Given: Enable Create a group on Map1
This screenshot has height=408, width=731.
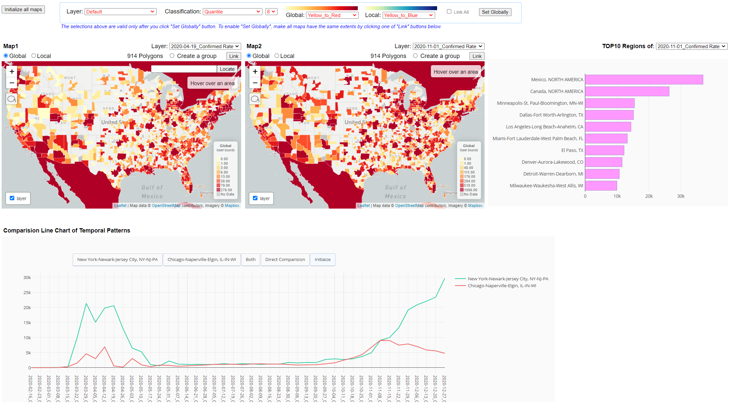Looking at the screenshot, I should click(172, 56).
